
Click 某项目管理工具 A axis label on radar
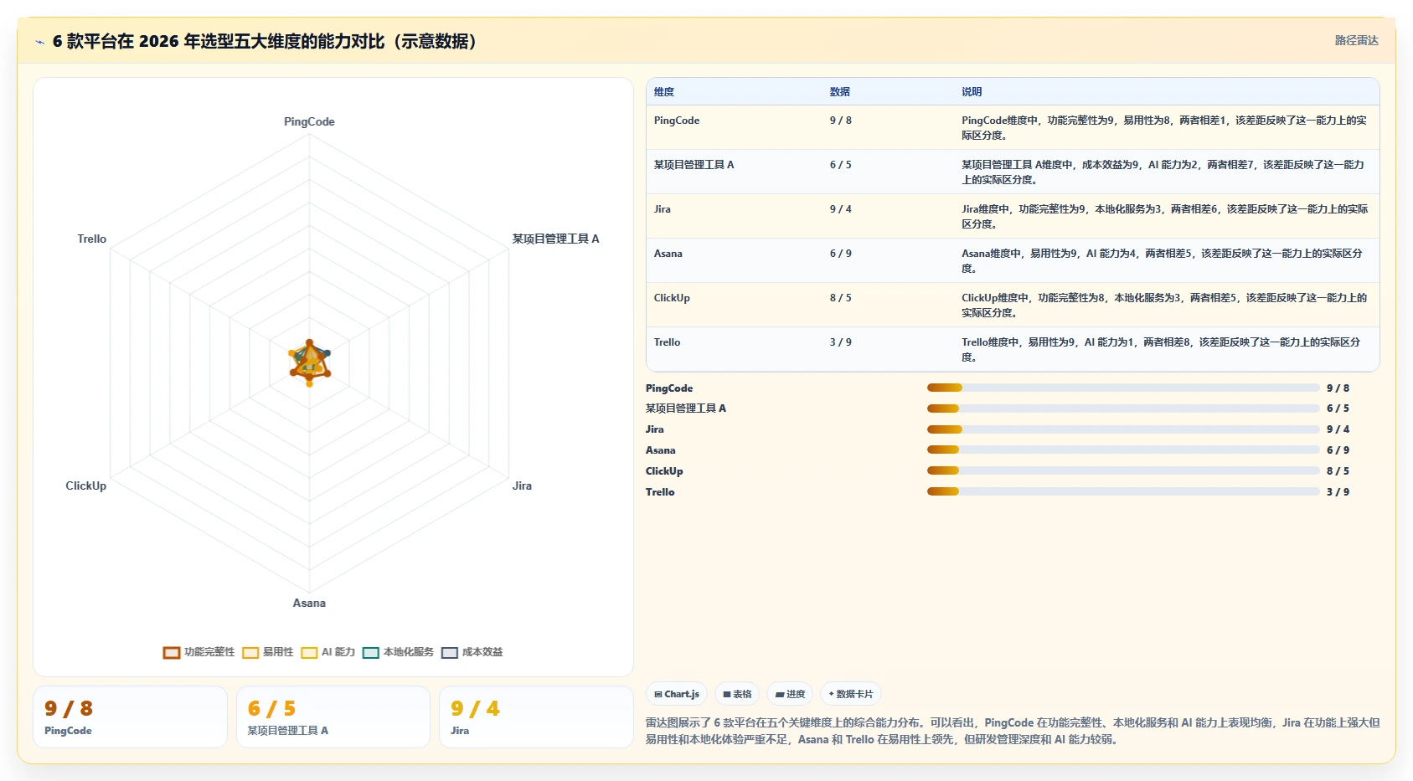point(555,239)
